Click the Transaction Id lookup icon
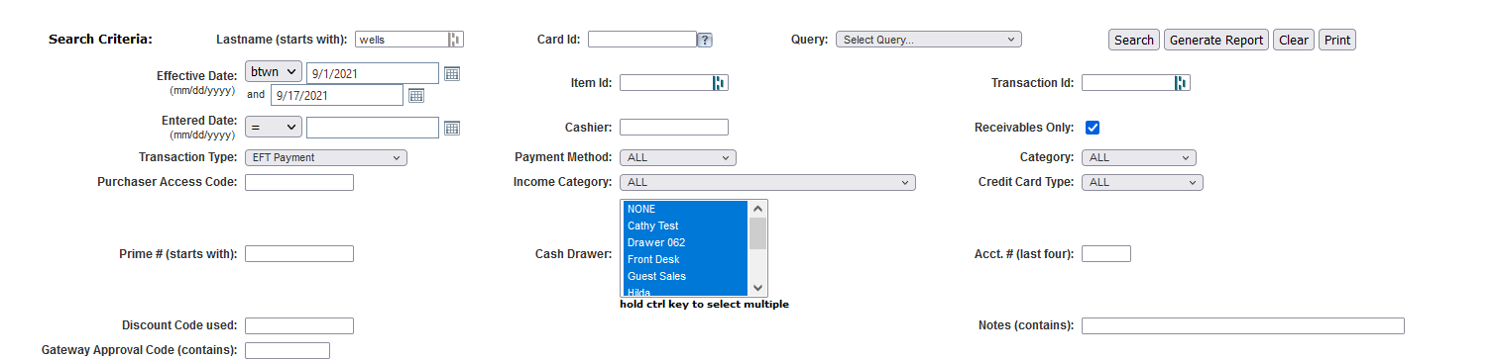The width and height of the screenshot is (1498, 362). point(1182,82)
